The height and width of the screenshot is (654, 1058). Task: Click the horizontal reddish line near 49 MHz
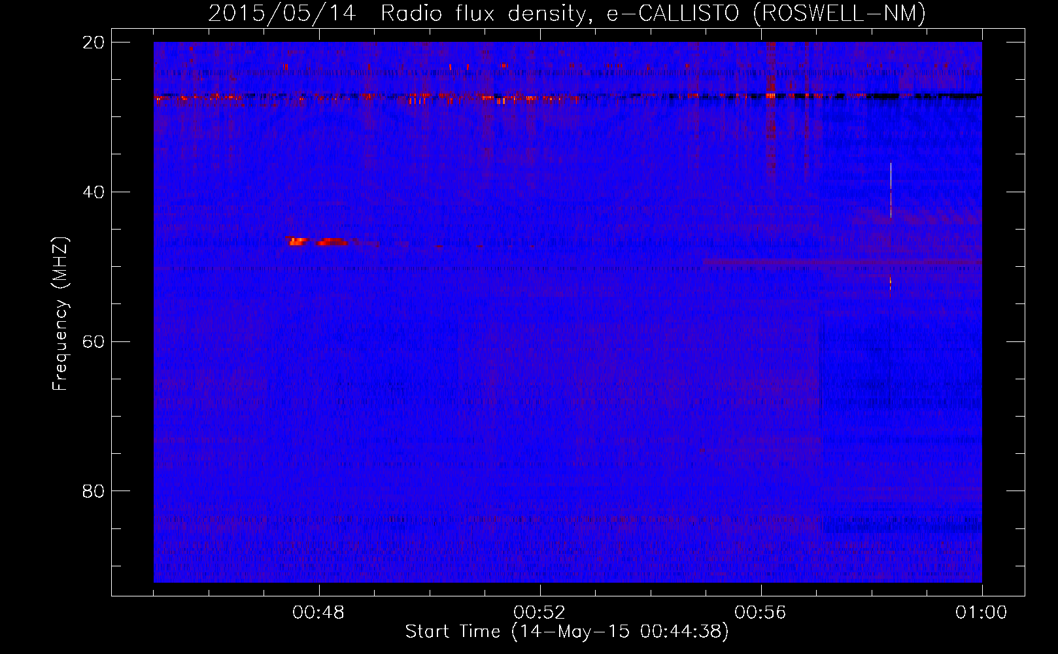click(842, 262)
